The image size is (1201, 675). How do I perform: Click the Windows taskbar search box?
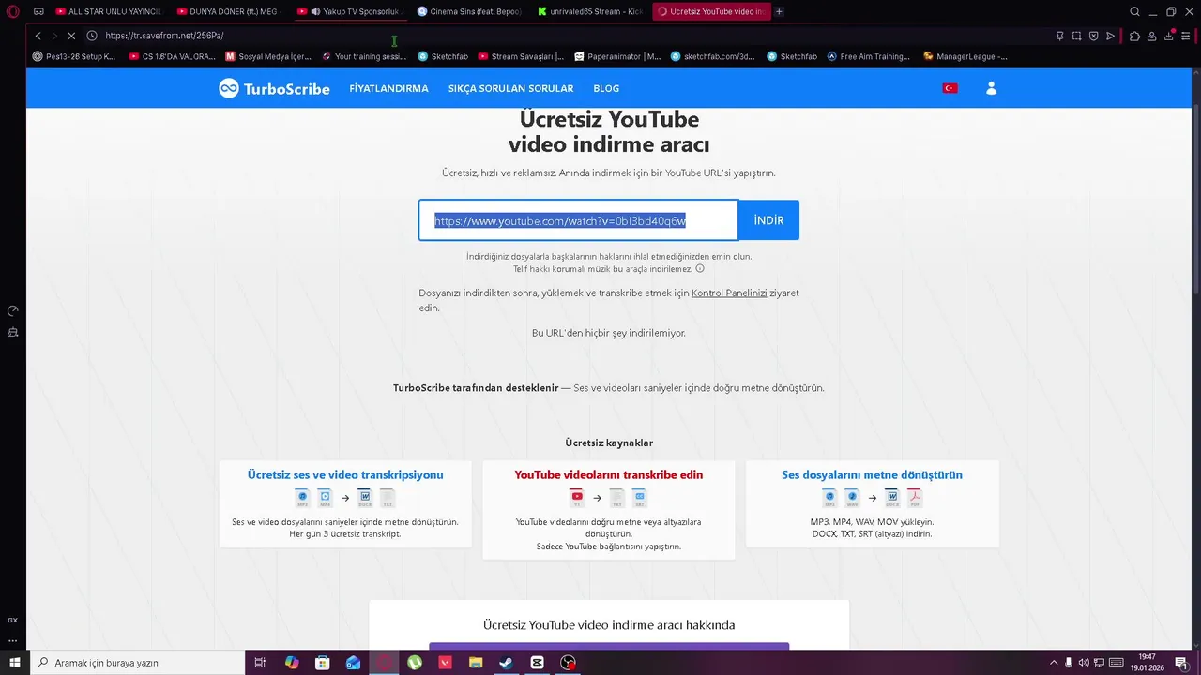(x=138, y=663)
